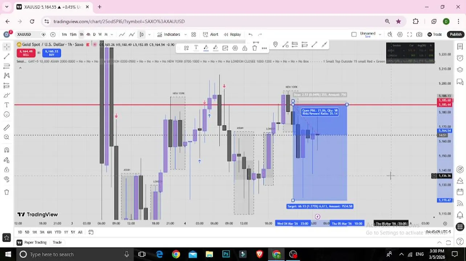
Task: Expand the timeframe interval dropdown
Action: click(112, 34)
